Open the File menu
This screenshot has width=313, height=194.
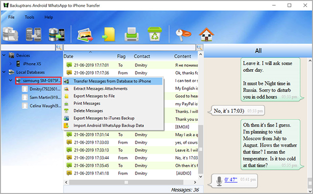[x=11, y=17]
